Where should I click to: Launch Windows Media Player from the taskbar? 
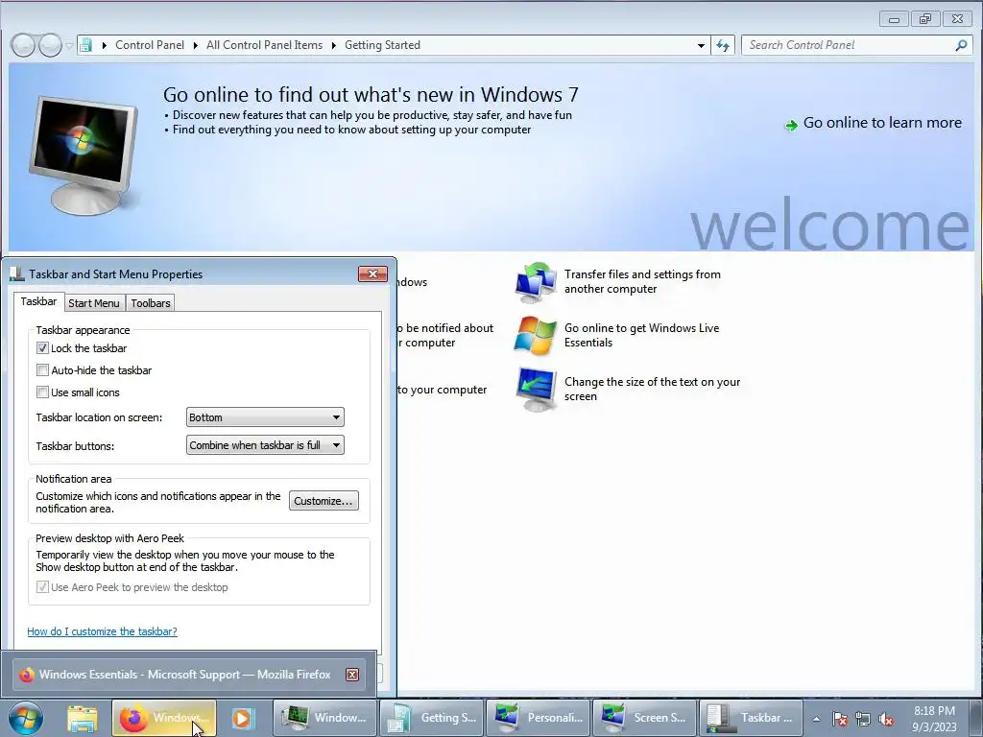coord(242,718)
